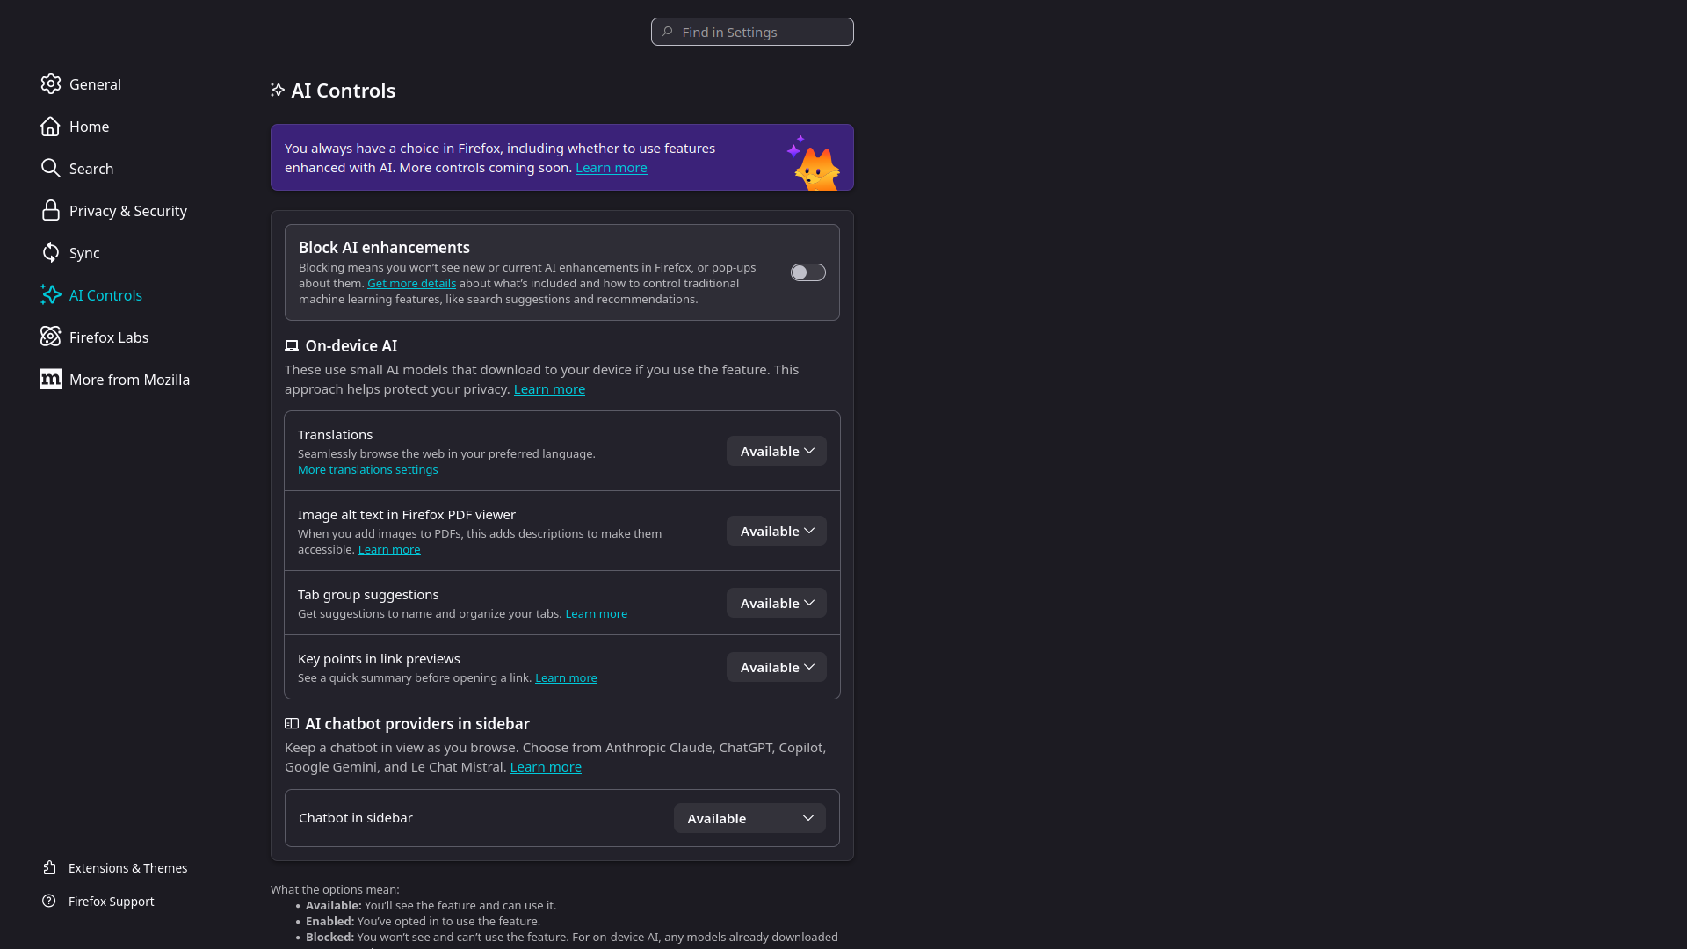This screenshot has width=1687, height=949.
Task: Open the Translations availability dropdown
Action: tap(775, 450)
